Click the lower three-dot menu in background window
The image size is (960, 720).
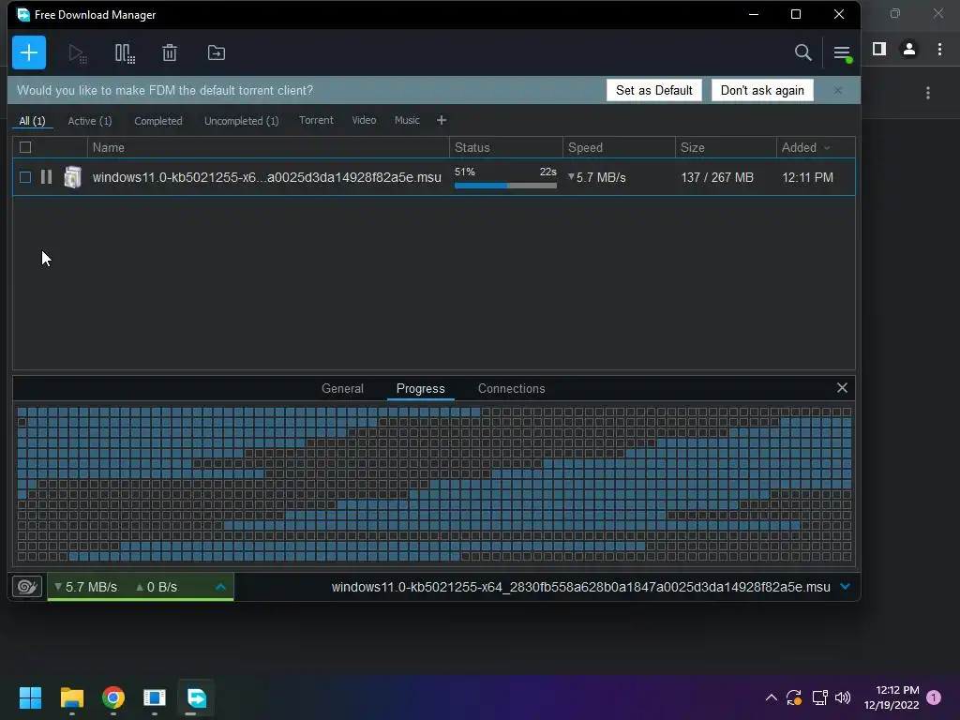point(928,93)
